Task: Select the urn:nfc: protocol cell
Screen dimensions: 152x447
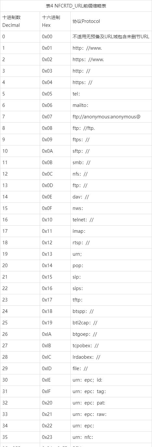Action: pyautogui.click(x=111, y=437)
